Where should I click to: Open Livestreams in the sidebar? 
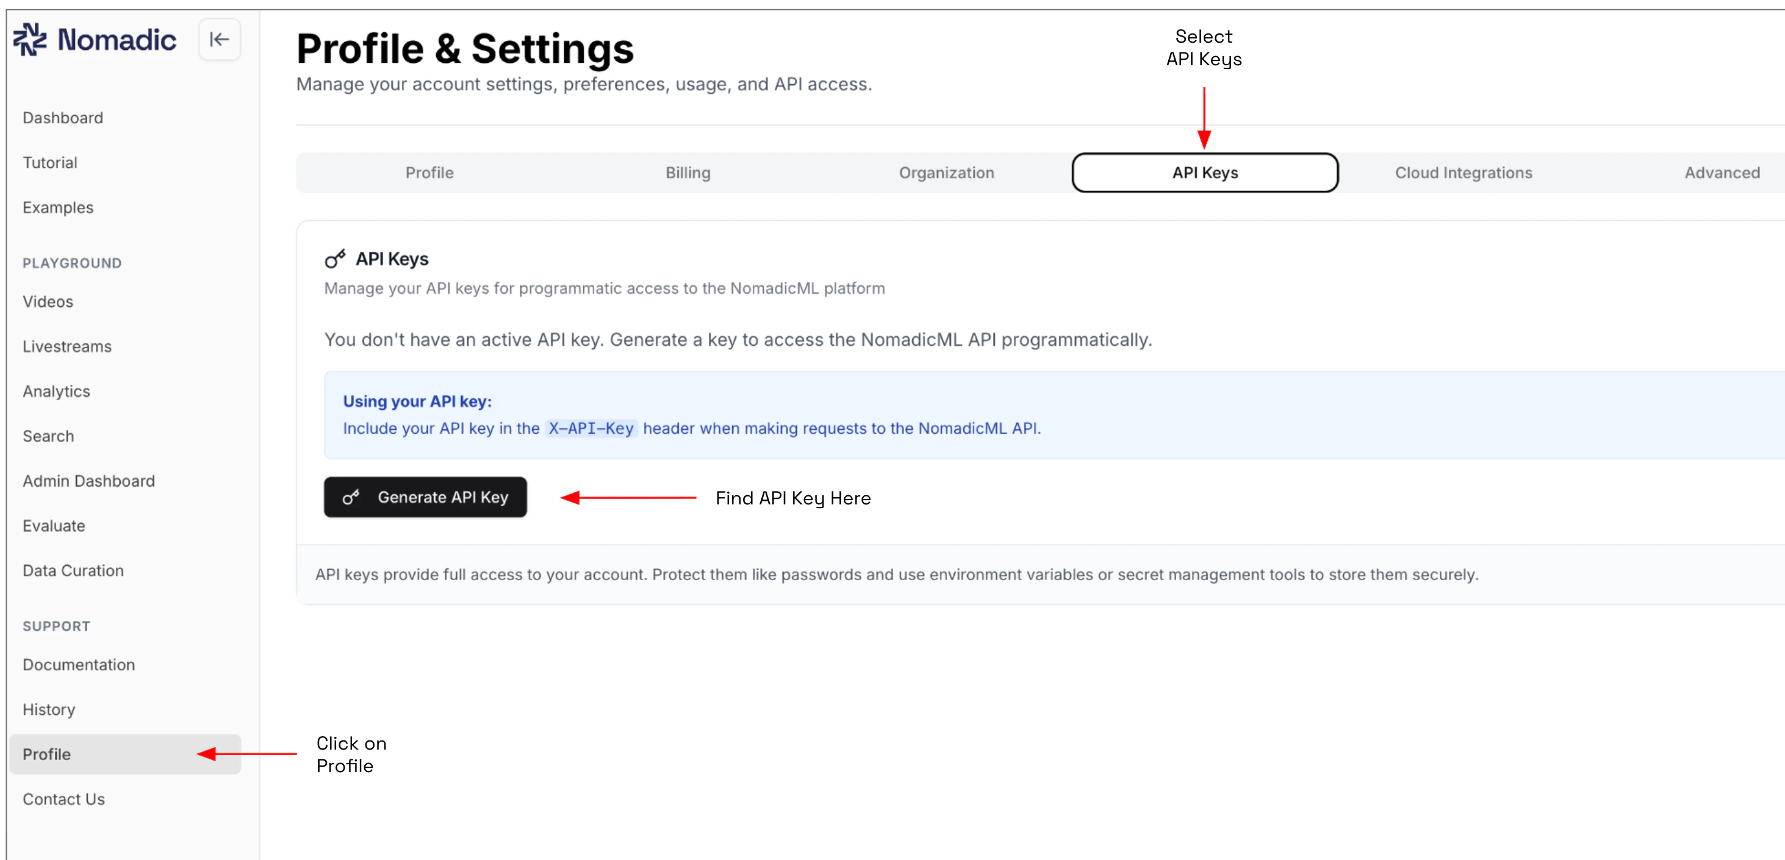click(67, 346)
